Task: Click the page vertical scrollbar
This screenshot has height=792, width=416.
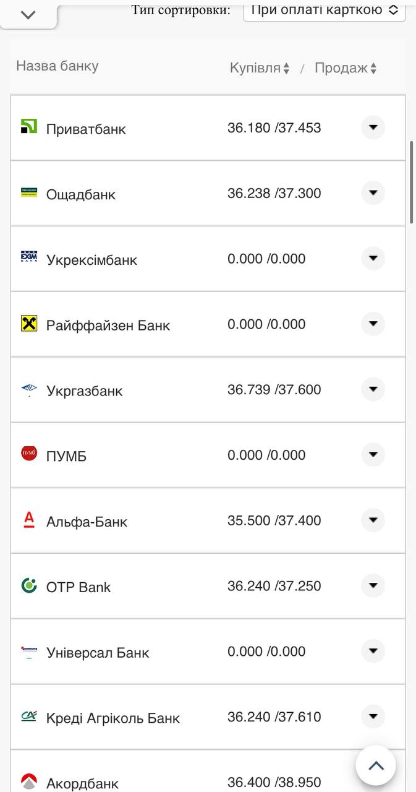Action: (412, 182)
